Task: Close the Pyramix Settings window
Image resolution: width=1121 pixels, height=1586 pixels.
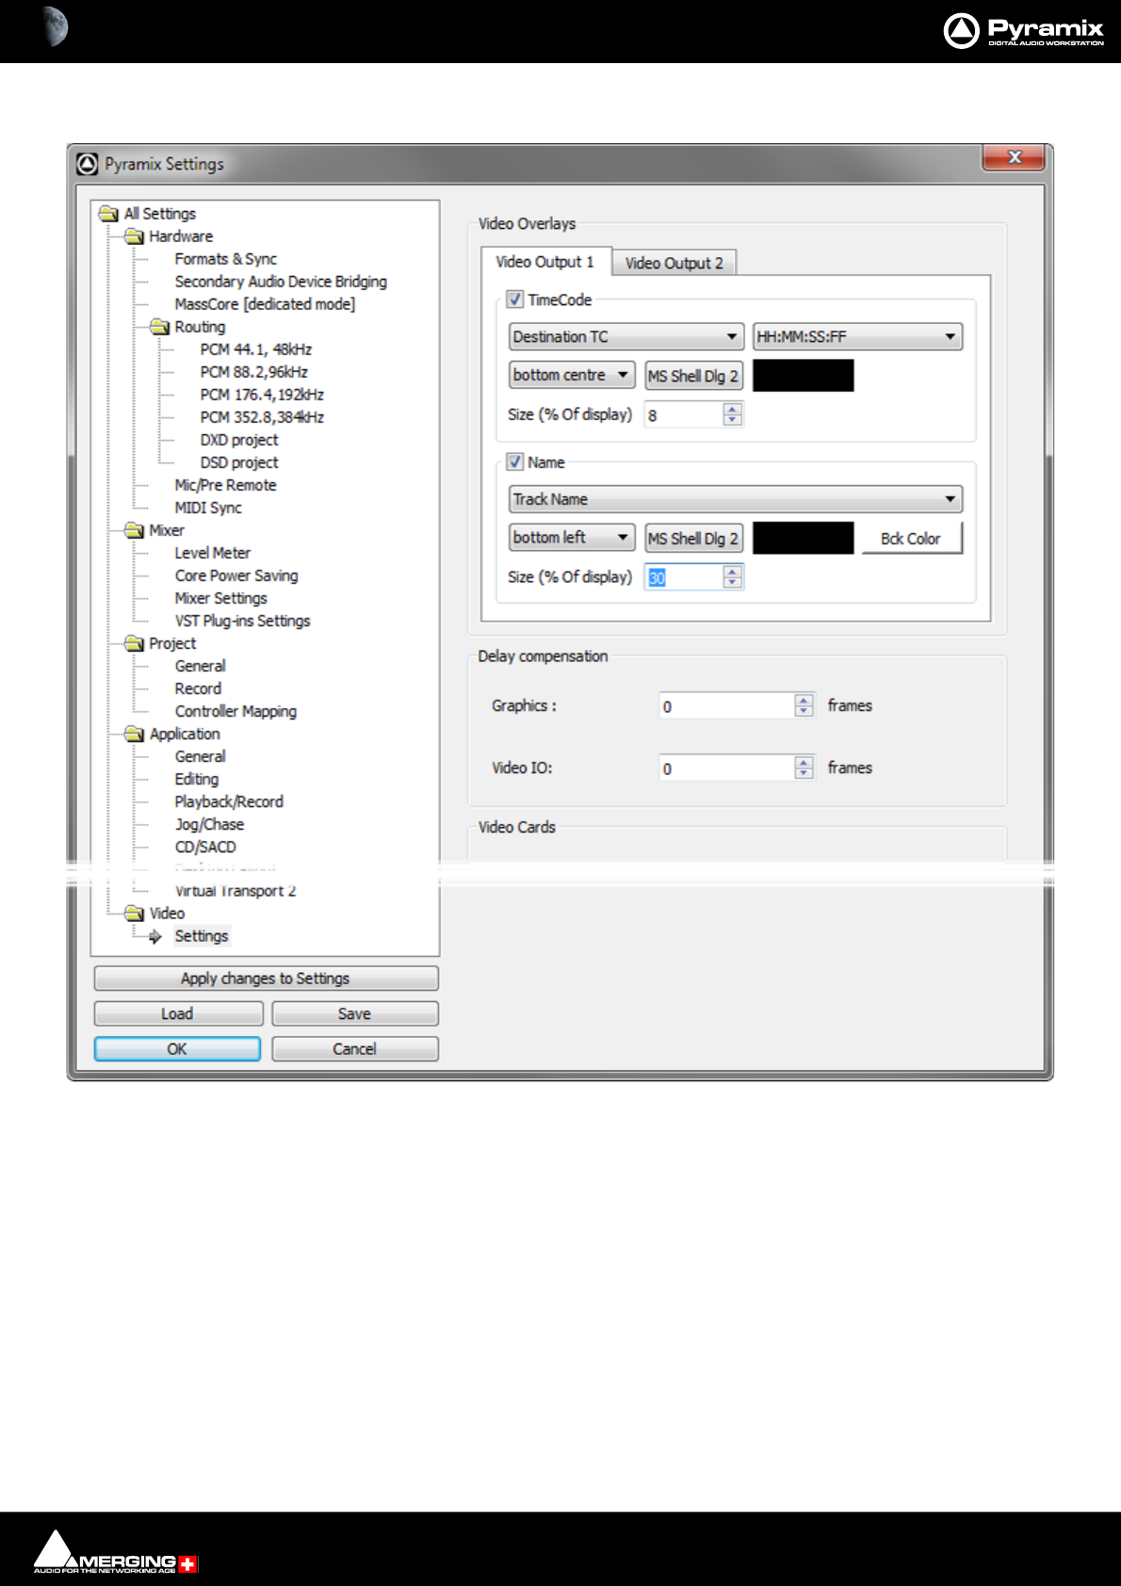Action: click(x=1014, y=157)
